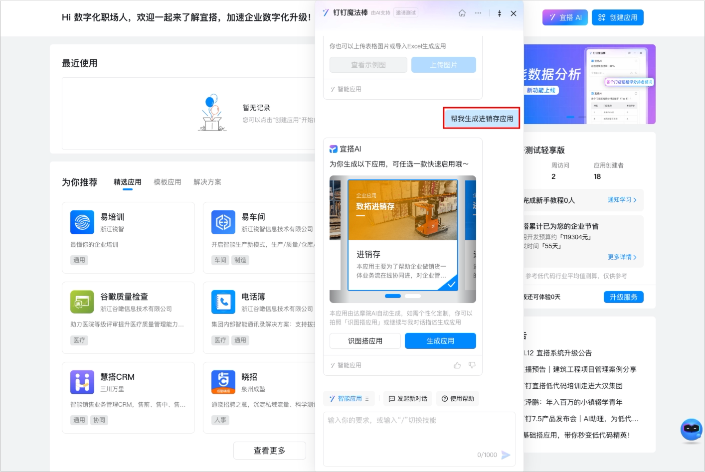Click the 生成应用 button
This screenshot has height=472, width=705.
pos(440,341)
